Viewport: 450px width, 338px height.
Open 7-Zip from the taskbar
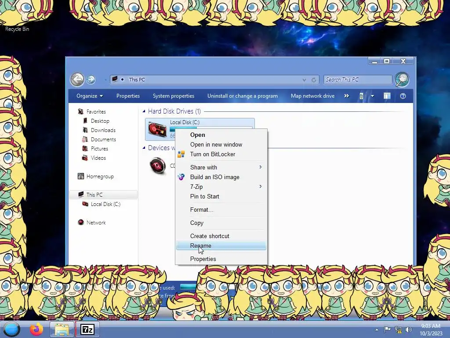[87, 329]
